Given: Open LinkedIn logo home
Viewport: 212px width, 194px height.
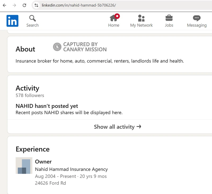Looking at the screenshot, I should (x=12, y=21).
